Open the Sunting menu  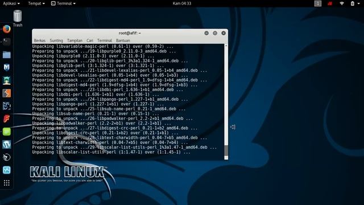coord(56,40)
